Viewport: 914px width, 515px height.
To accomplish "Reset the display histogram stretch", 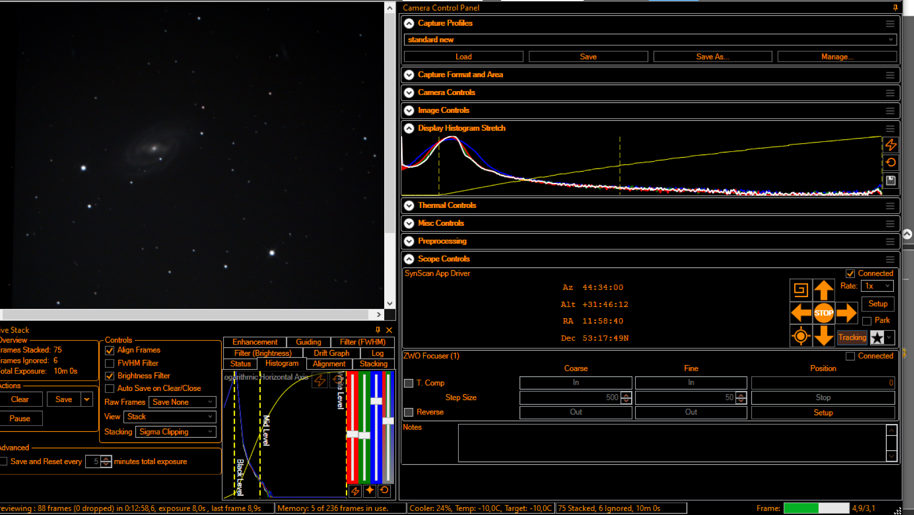I will coord(890,162).
